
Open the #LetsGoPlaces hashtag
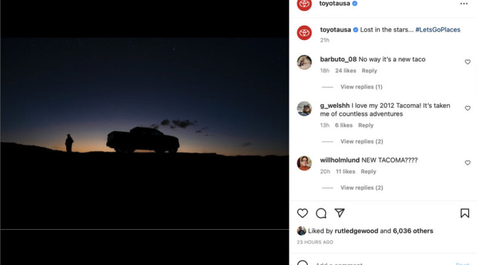(x=438, y=30)
